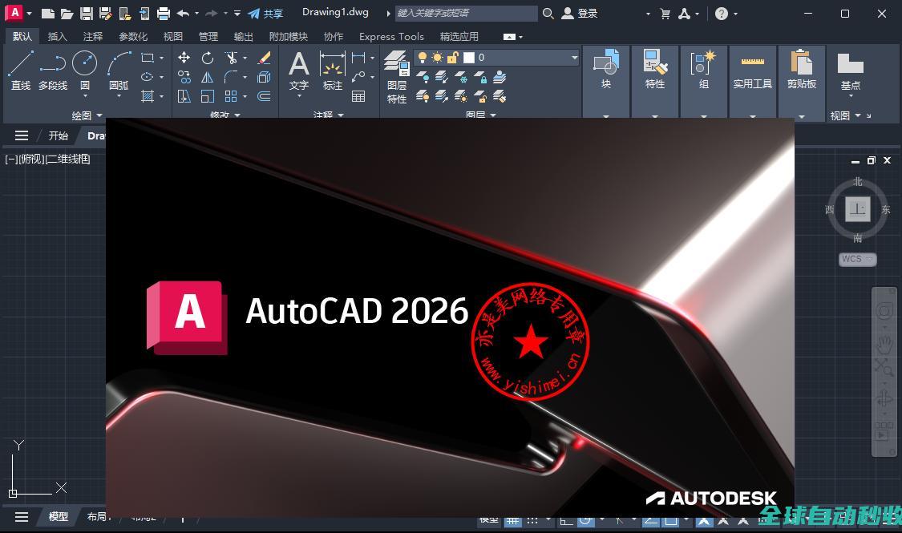The width and height of the screenshot is (902, 533).
Task: Toggle layer 0 on/off lightbulb icon
Action: coord(423,58)
